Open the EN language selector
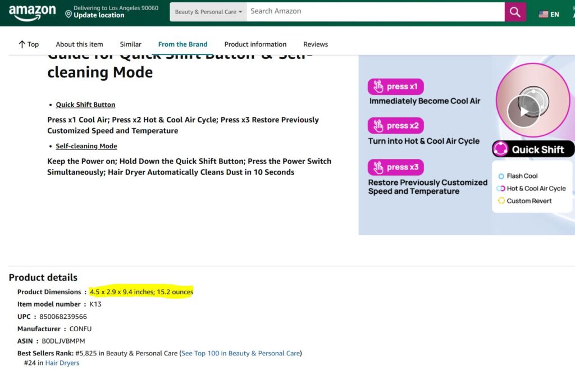The image size is (575, 370). coord(555,15)
